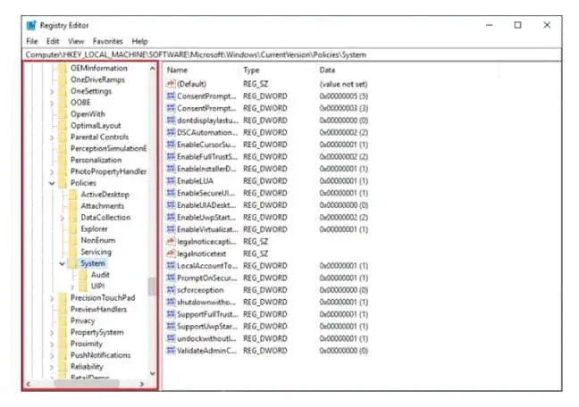Collapse the System tree node
Viewport: 579px width, 407px height.
click(x=62, y=263)
